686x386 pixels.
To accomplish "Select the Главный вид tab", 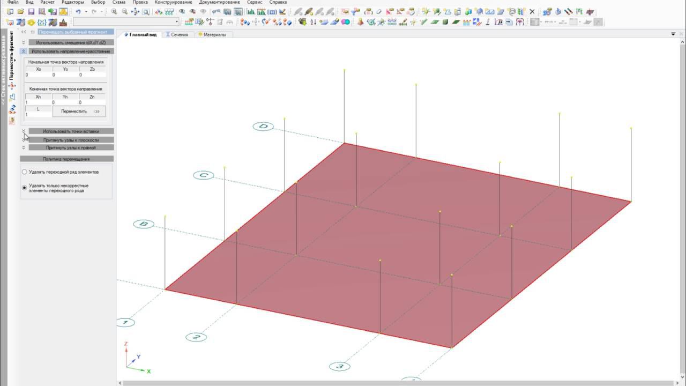I will (141, 34).
